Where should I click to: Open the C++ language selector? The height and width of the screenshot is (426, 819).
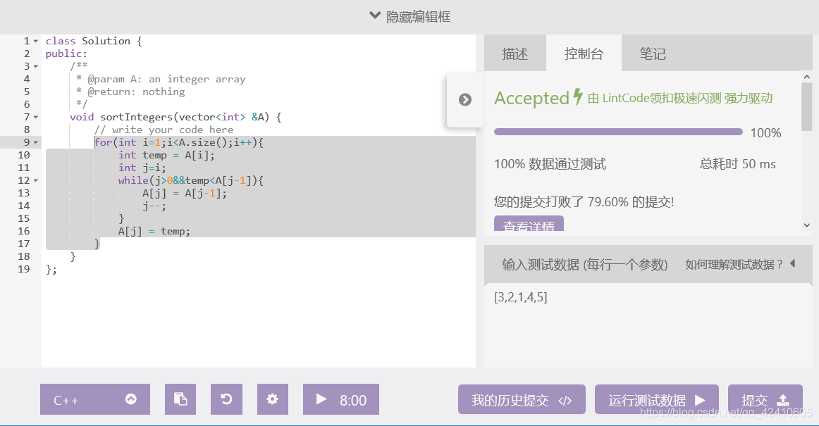point(94,399)
